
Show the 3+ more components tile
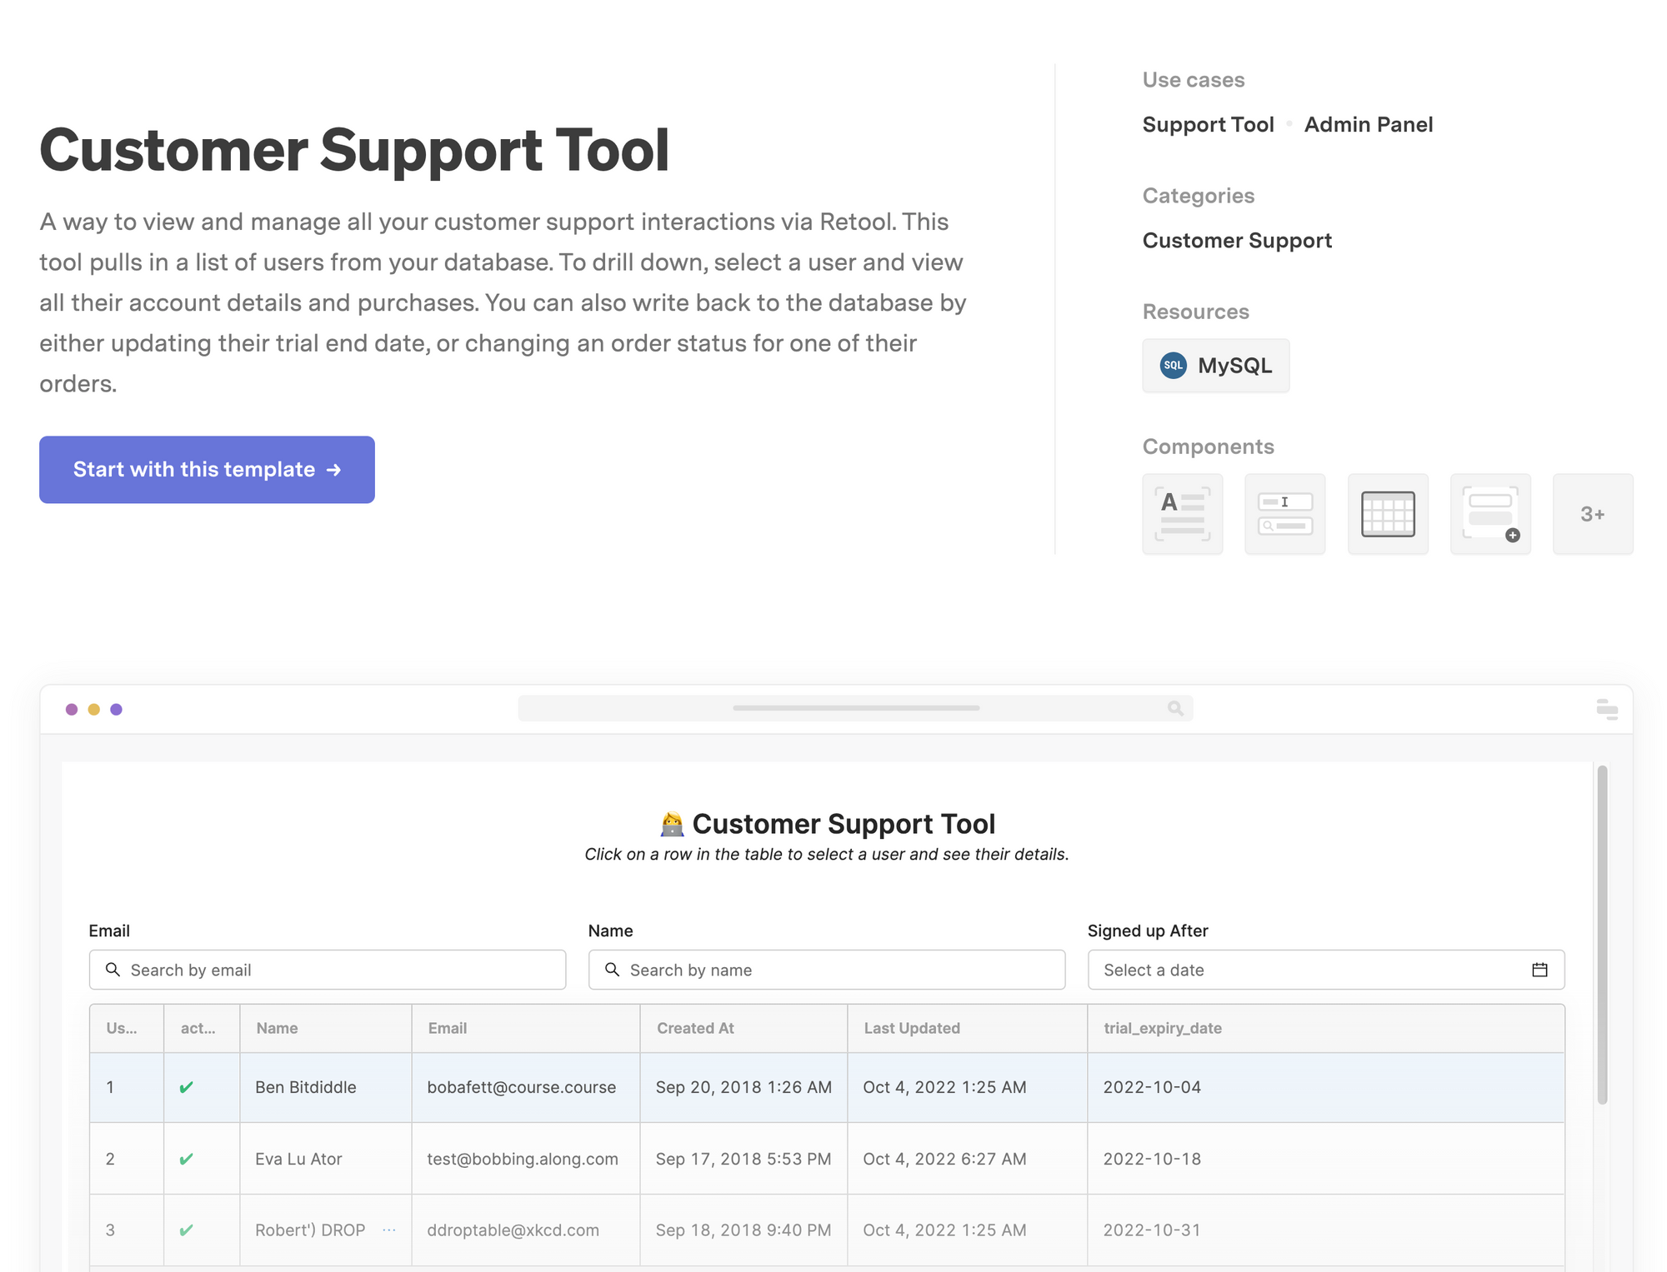pos(1593,514)
